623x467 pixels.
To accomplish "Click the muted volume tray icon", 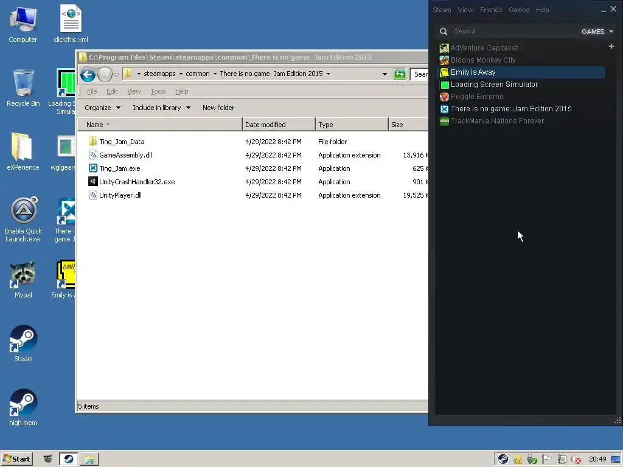I will 576,460.
